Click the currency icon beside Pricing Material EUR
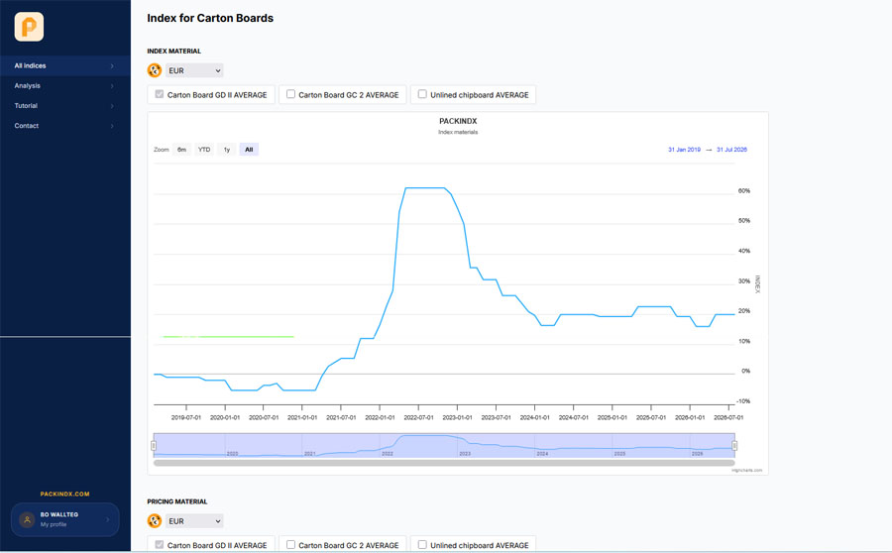Viewport: 892px width, 553px height. [155, 520]
